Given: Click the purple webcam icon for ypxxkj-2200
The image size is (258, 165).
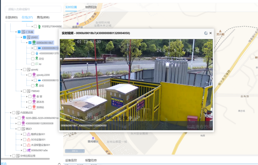Looking at the screenshot, I should tap(34, 75).
